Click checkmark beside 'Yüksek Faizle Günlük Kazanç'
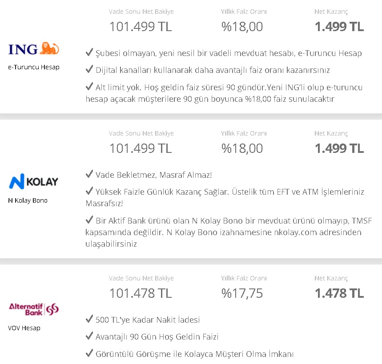 click(x=89, y=191)
